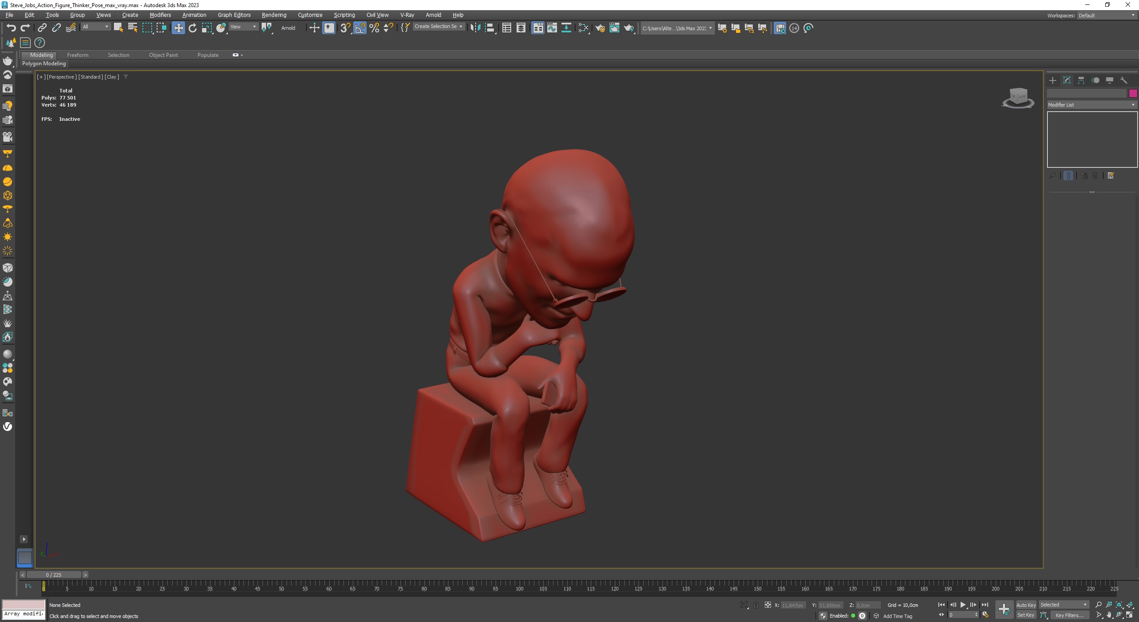Toggle Window/Crossing selection mode
The height and width of the screenshot is (622, 1139).
tap(161, 28)
